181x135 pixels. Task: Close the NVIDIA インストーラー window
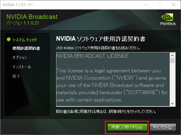point(174,5)
